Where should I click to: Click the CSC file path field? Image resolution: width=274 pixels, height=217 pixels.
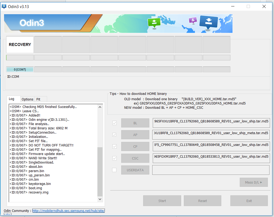click(x=211, y=158)
